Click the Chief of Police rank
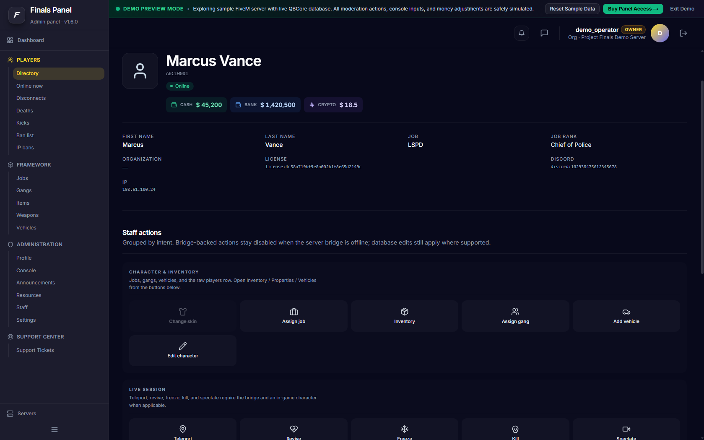 pyautogui.click(x=571, y=145)
